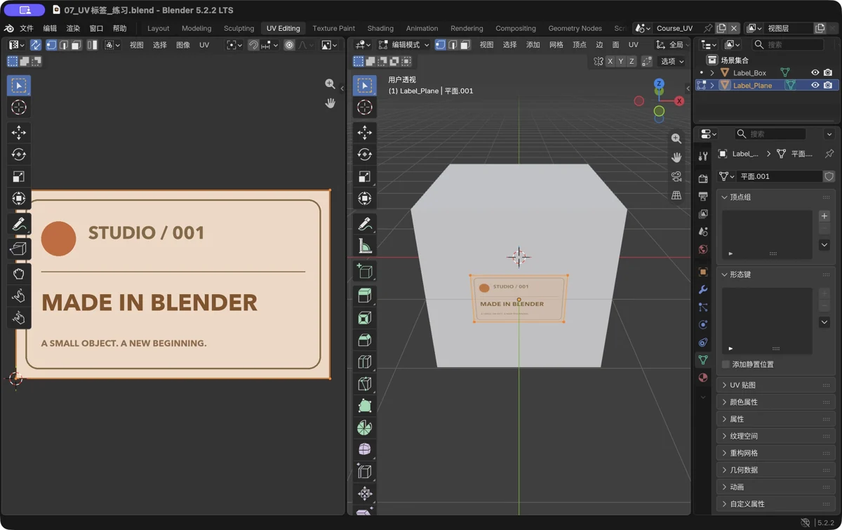Open the 选项 options button
This screenshot has width=842, height=530.
point(672,62)
